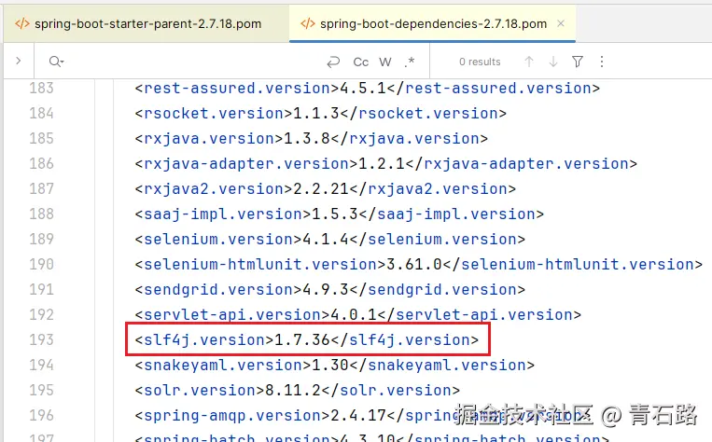The height and width of the screenshot is (442, 712).
Task: Click the selenium-htmlunit.version line
Action: pyautogui.click(x=418, y=264)
